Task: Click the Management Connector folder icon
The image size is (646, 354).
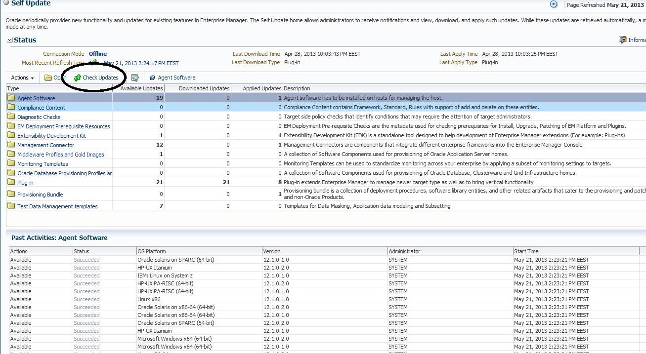Action: click(11, 145)
